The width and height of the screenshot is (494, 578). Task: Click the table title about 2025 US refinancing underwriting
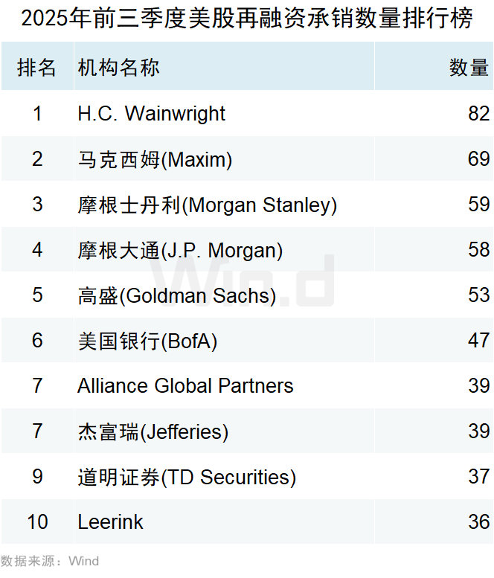tap(247, 19)
